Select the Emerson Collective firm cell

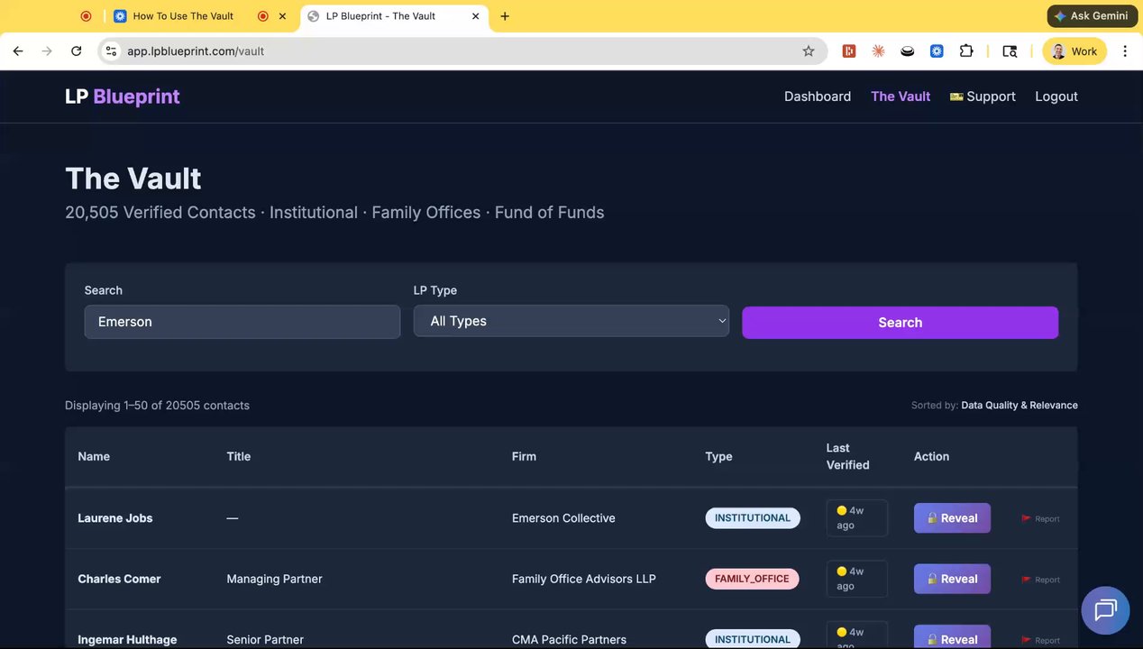click(563, 518)
